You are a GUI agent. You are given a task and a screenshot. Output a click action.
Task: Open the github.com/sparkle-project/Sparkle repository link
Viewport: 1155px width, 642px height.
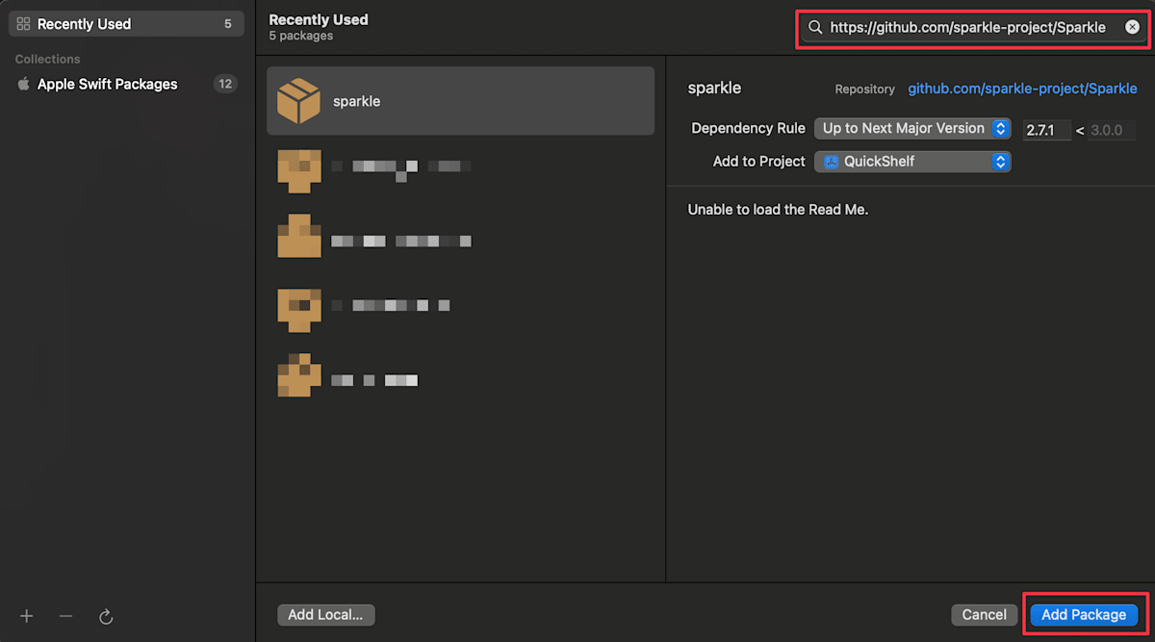point(1022,89)
